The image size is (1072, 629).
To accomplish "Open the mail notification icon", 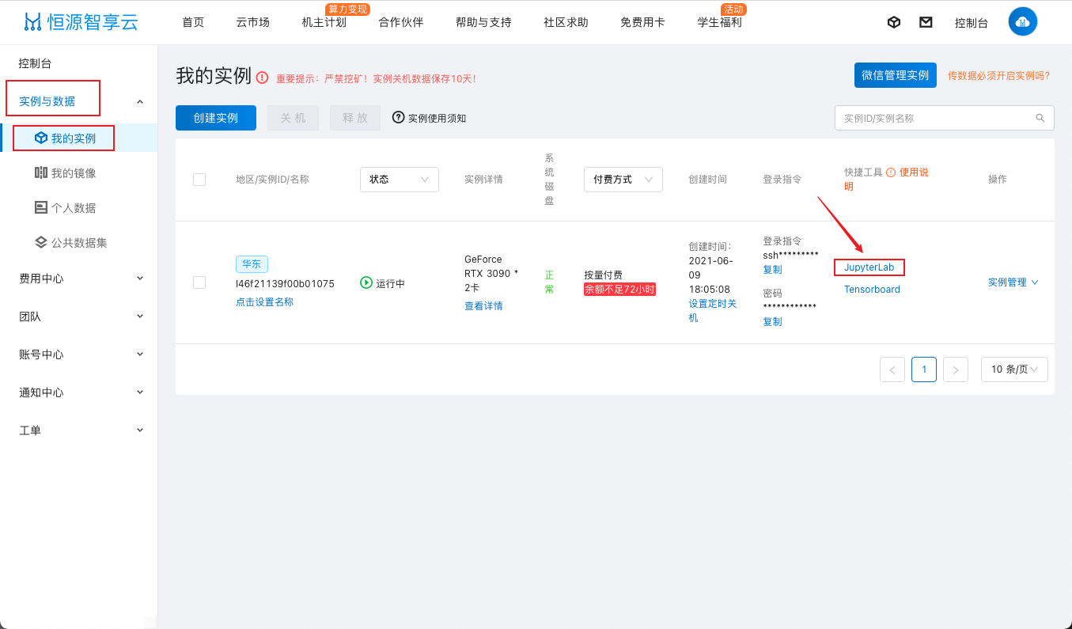I will pos(926,21).
